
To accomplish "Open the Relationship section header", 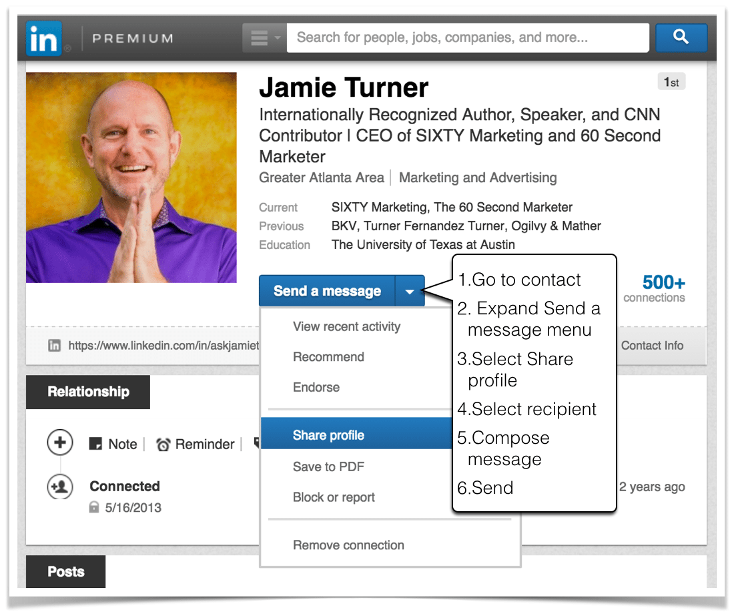I will click(87, 392).
